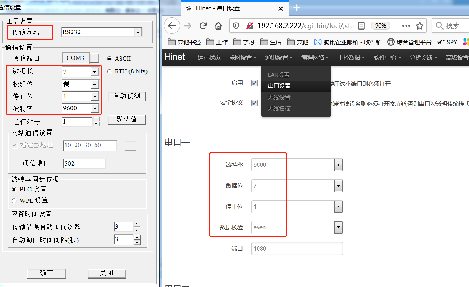This screenshot has width=469, height=287.
Task: Toggle reader view in the address bar
Action: coord(361,26)
